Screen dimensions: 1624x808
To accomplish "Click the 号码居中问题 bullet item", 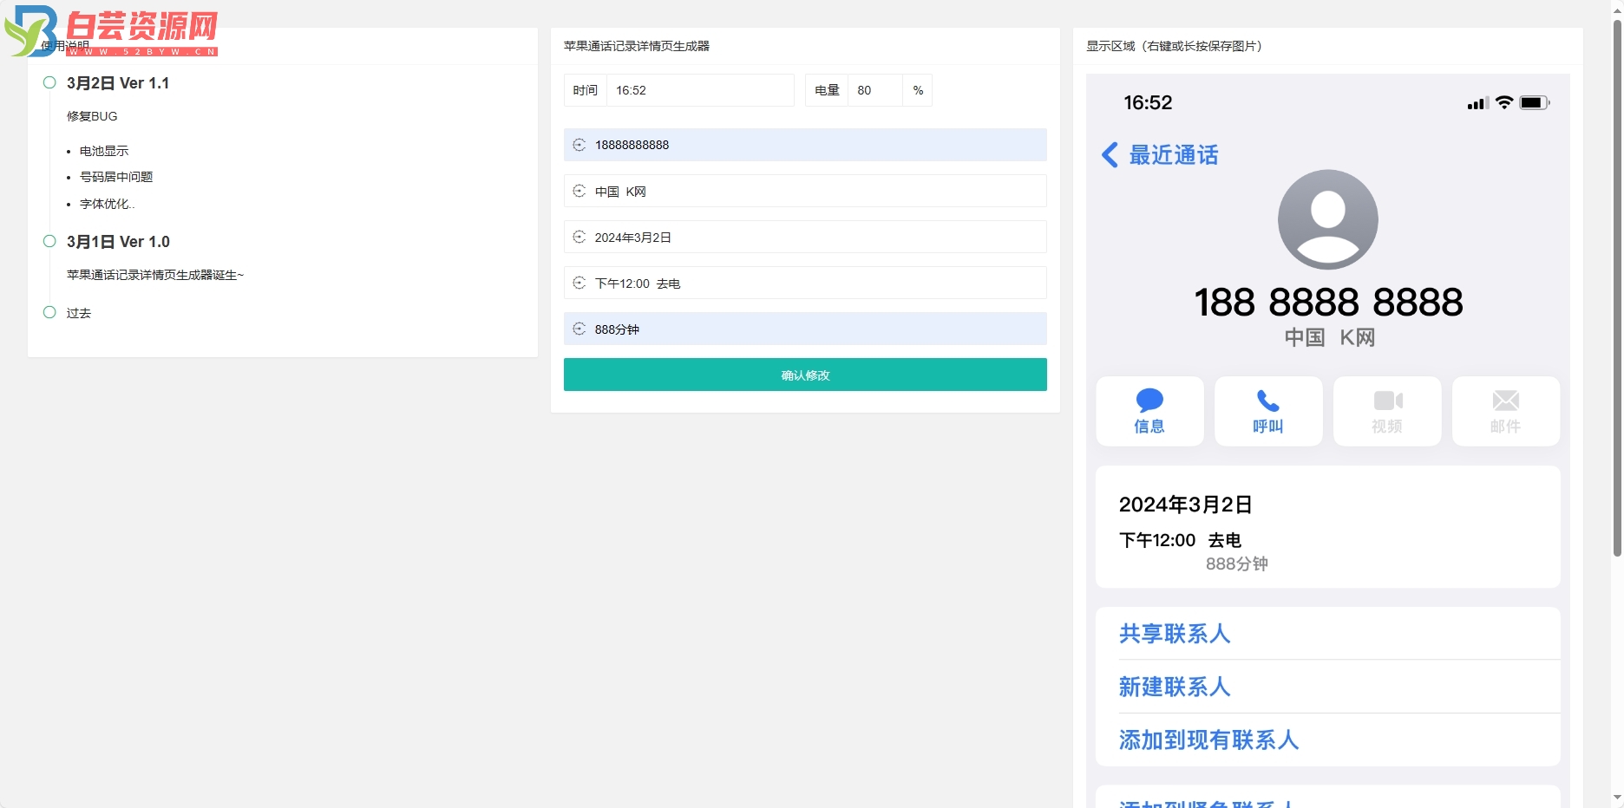I will tap(116, 177).
